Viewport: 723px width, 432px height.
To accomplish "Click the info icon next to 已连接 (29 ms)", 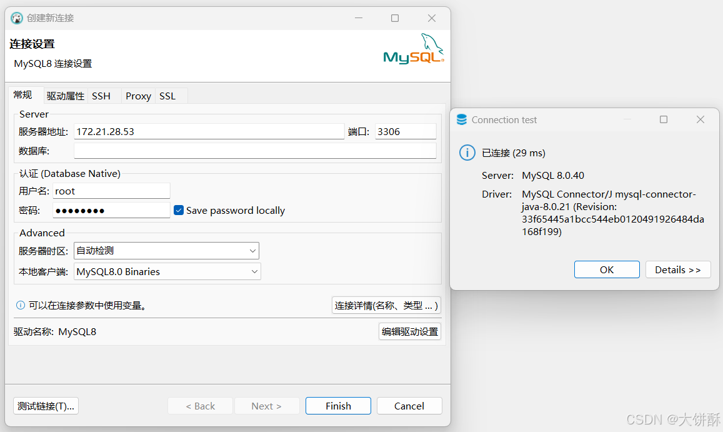I will pos(467,153).
